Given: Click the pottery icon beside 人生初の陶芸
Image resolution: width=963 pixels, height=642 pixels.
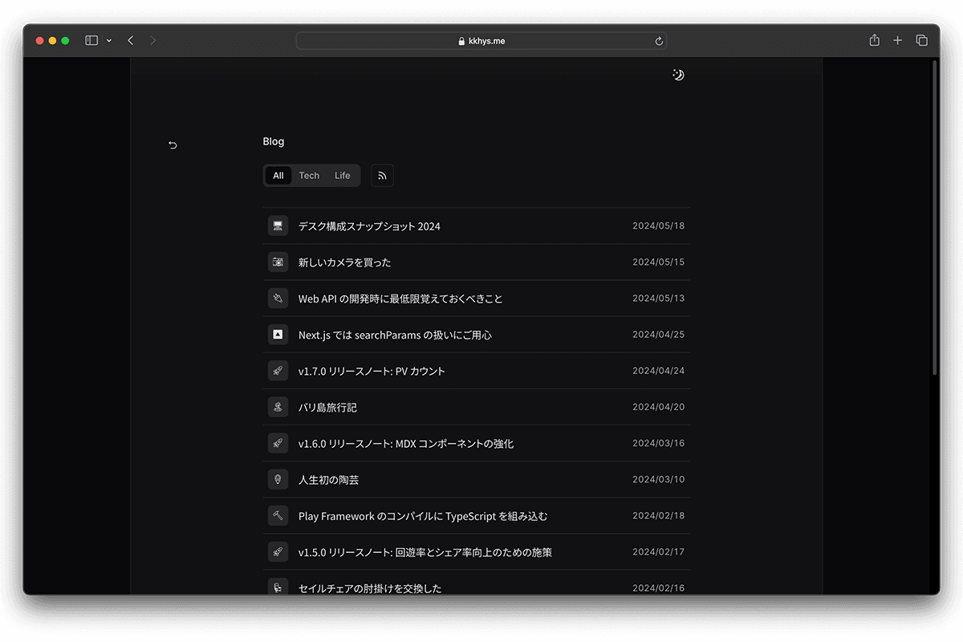Looking at the screenshot, I should 278,479.
